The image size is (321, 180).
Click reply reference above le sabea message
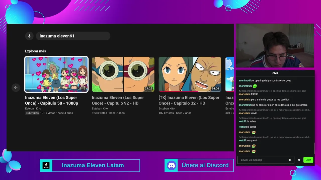pos(272,118)
